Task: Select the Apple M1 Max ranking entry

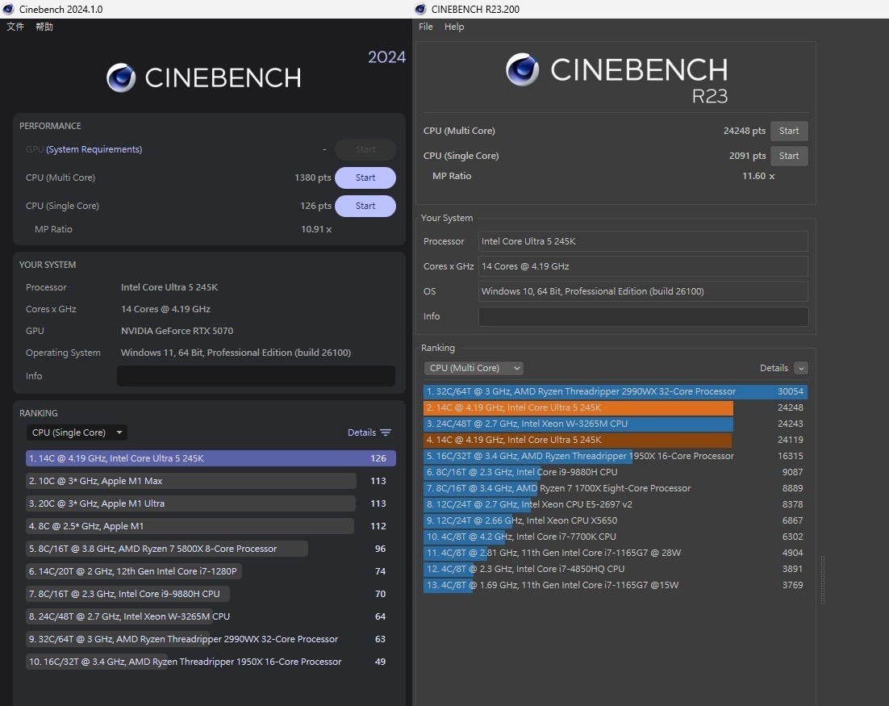Action: click(191, 481)
